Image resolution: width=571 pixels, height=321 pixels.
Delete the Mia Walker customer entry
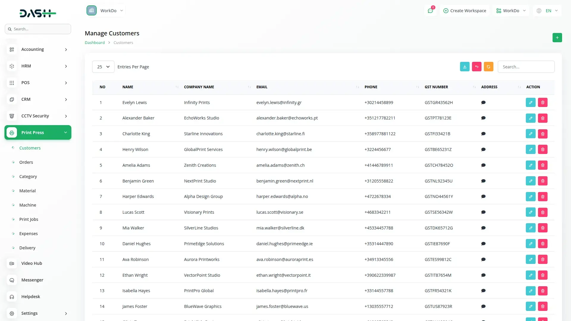click(542, 228)
